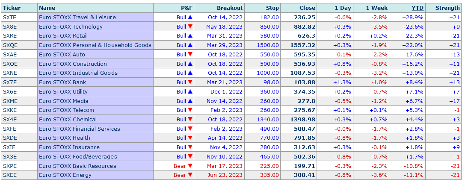Click red down triangle in SX3E row
Viewport: 468px width, 185px height.
click(x=190, y=156)
